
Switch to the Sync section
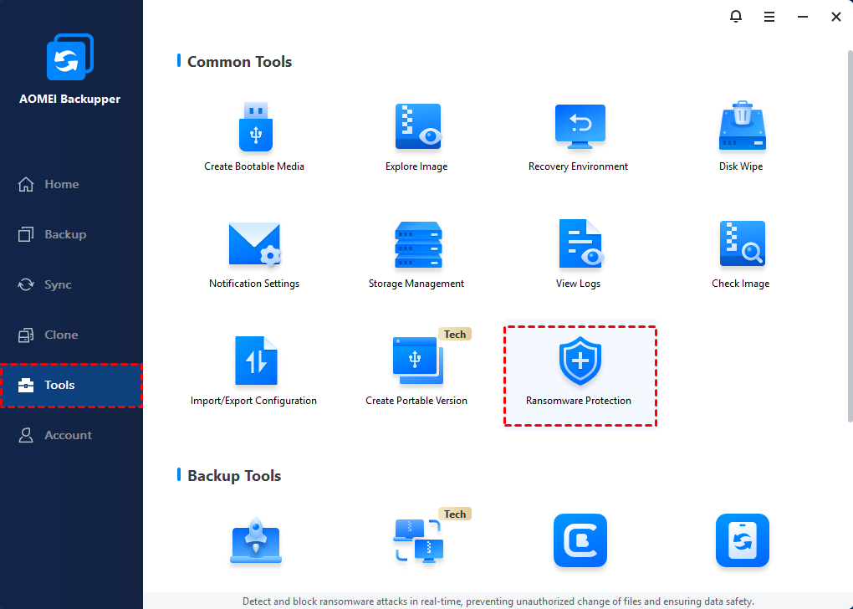71,284
